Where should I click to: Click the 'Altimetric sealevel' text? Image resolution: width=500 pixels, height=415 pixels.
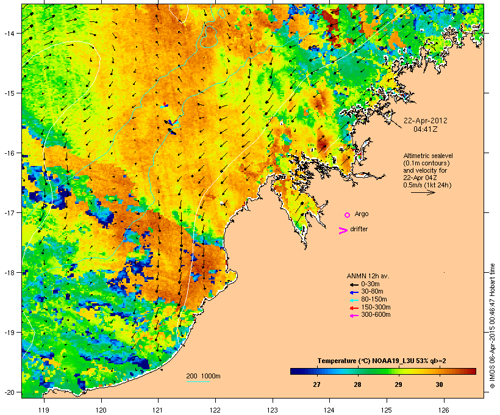click(x=428, y=156)
